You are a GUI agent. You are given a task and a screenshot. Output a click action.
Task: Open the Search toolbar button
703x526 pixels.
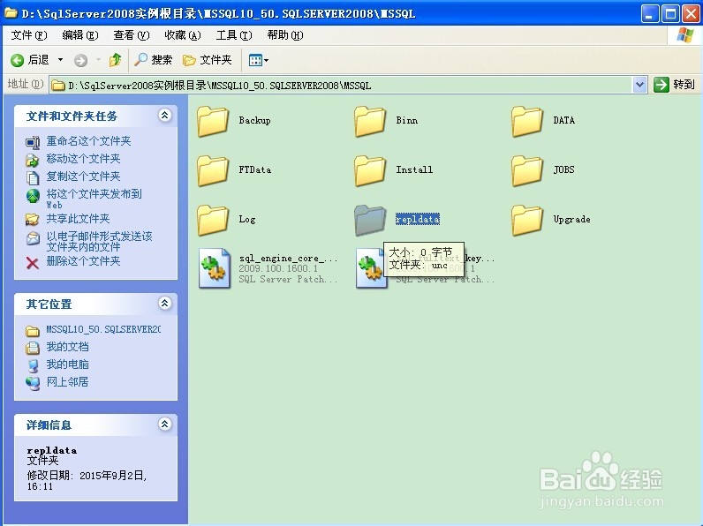(154, 60)
